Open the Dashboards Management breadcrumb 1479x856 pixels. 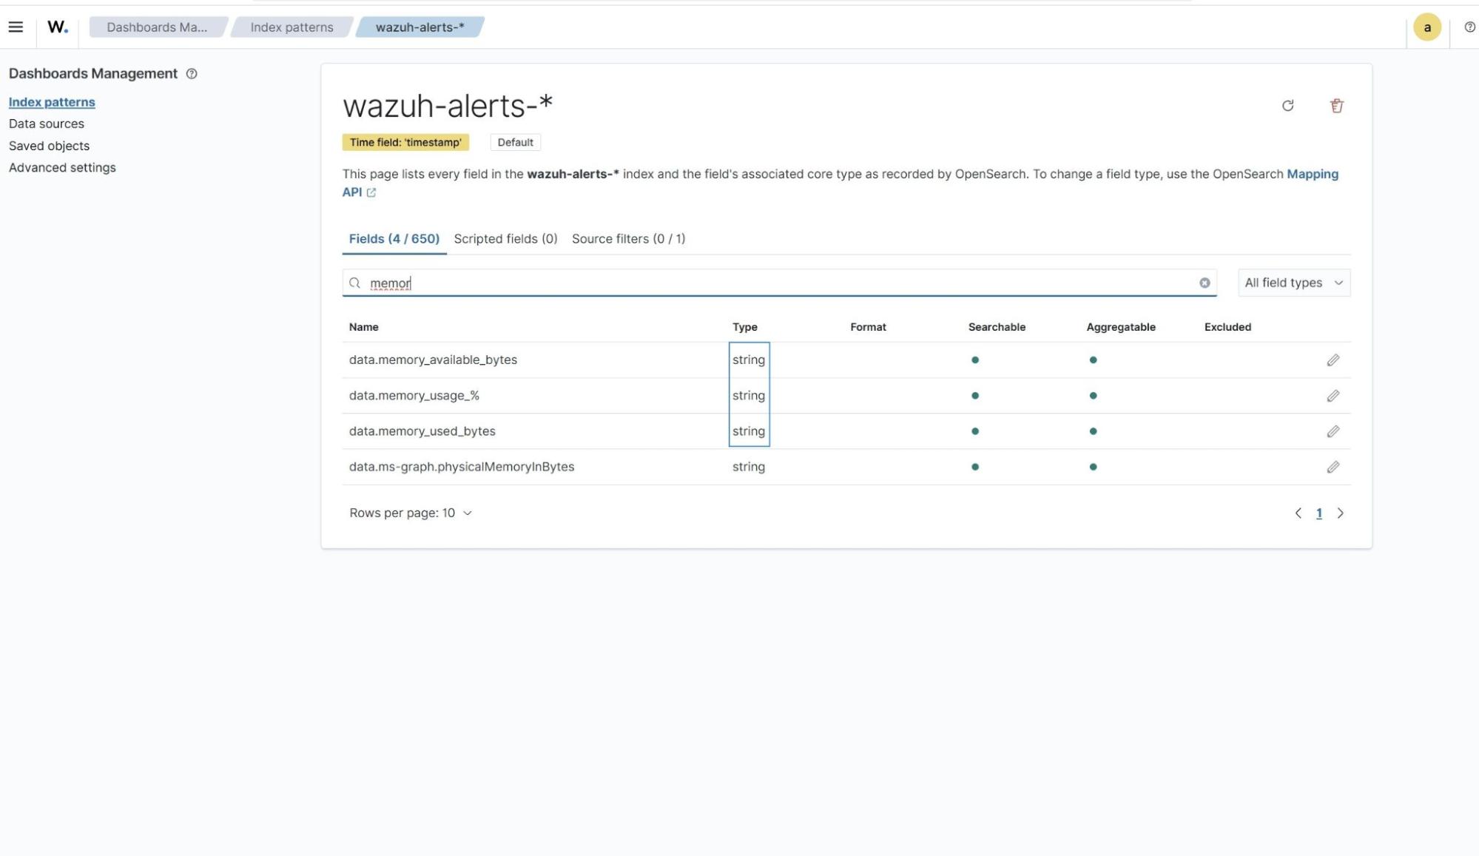tap(157, 27)
